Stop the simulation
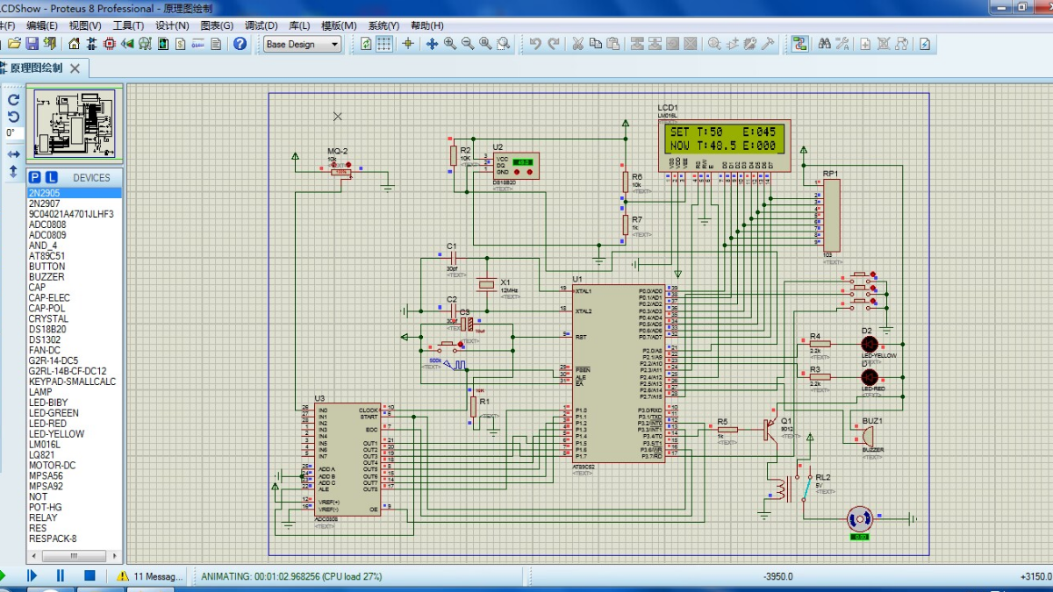 pyautogui.click(x=90, y=576)
